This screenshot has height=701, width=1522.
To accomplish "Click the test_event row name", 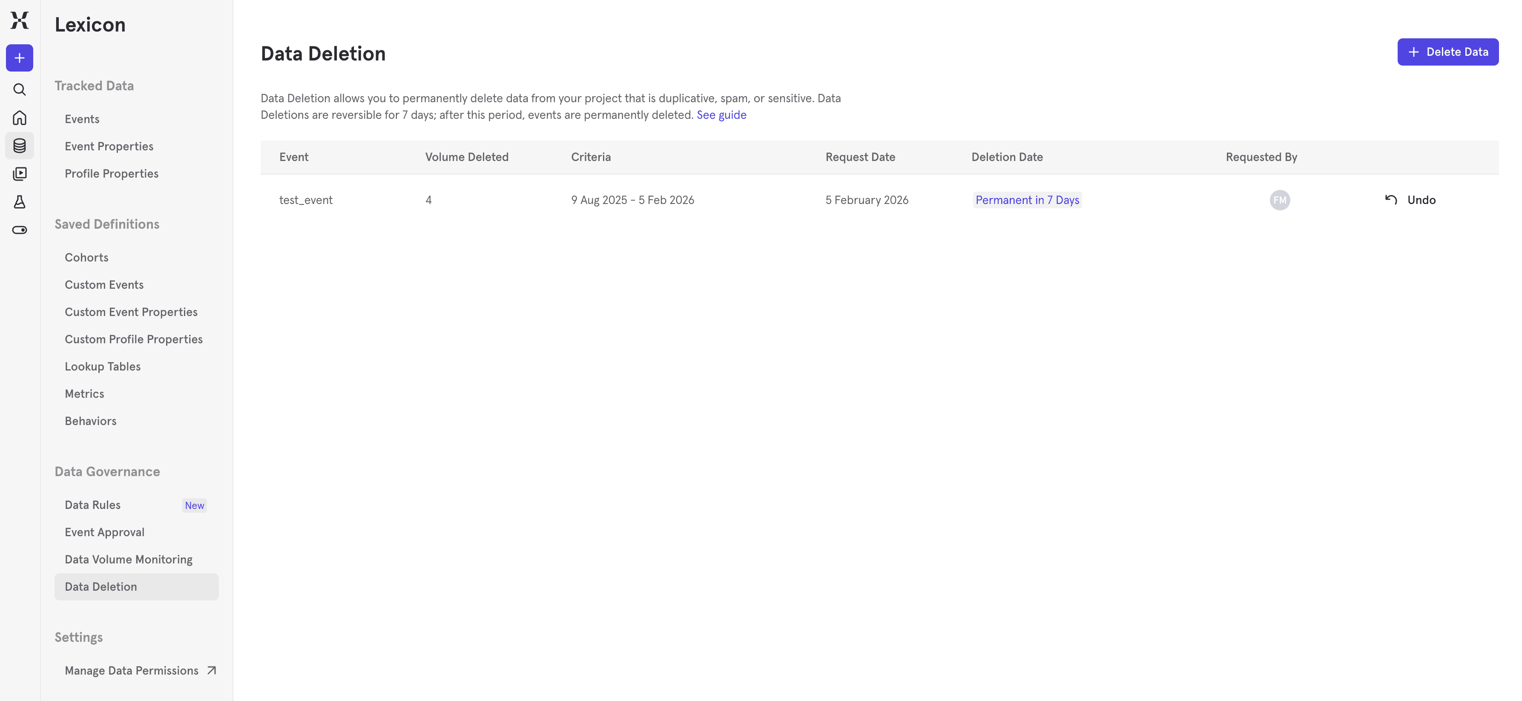I will 305,200.
